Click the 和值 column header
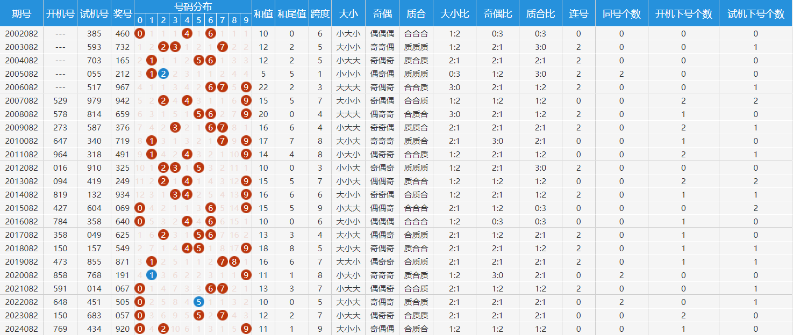This screenshot has height=335, width=793. pos(263,13)
